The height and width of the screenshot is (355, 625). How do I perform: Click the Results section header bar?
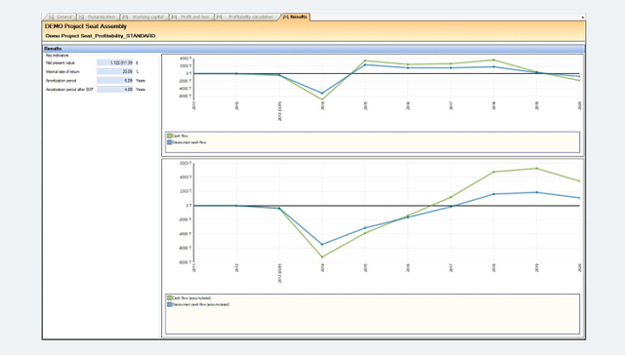click(313, 49)
